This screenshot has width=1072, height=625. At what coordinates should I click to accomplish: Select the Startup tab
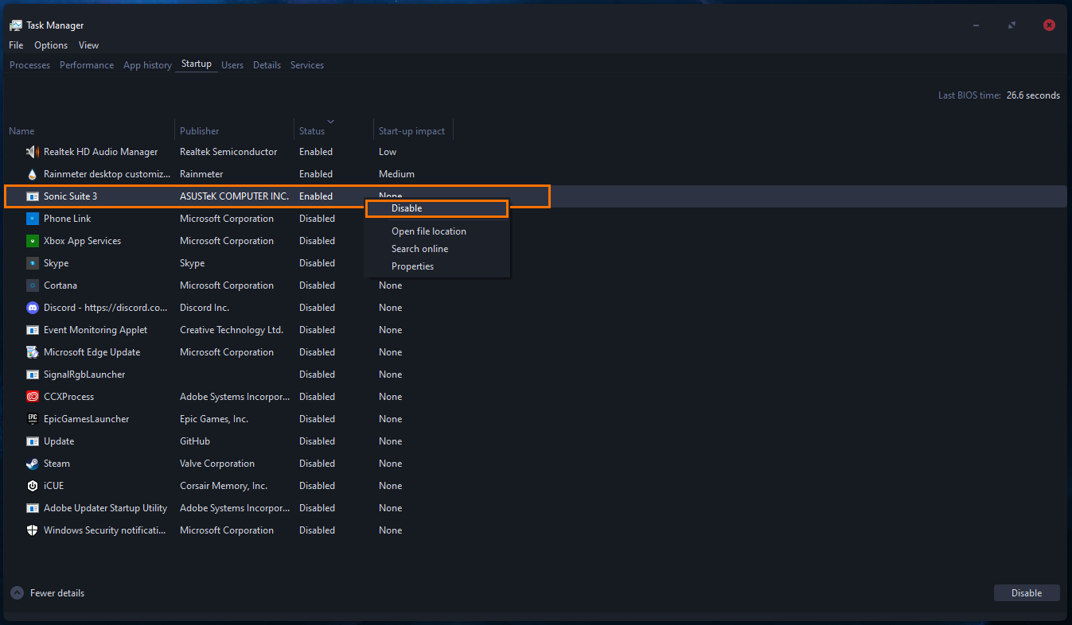pyautogui.click(x=197, y=64)
